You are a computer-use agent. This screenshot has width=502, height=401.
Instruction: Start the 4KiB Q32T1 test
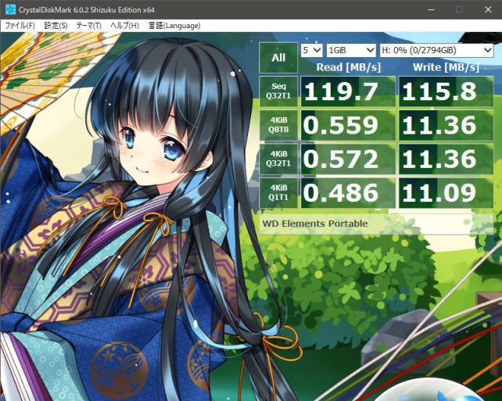pos(278,159)
